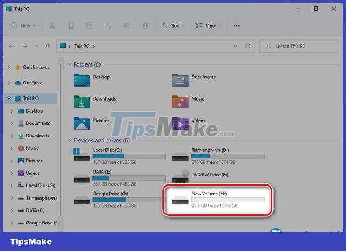Image resolution: width=346 pixels, height=251 pixels.
Task: Select the Local Disk (C:) drive icon
Action: [82, 155]
